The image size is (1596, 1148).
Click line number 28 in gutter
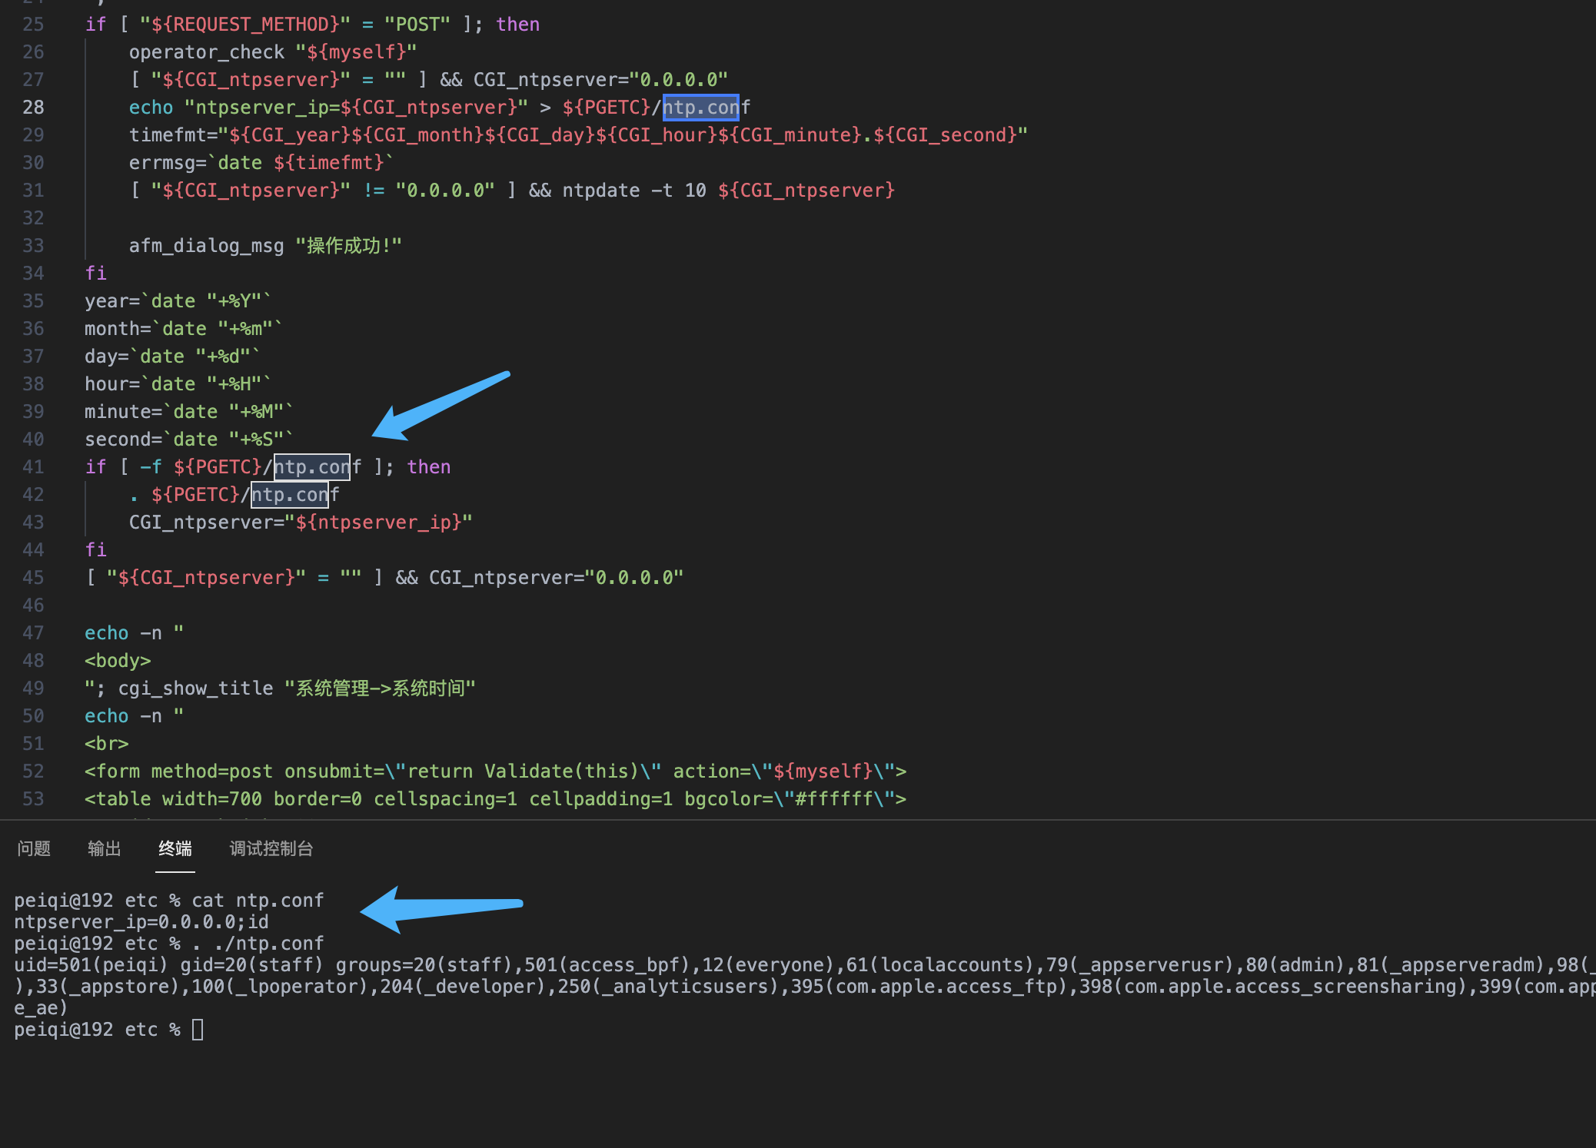[x=33, y=108]
